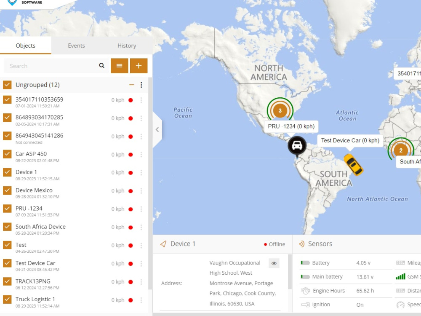This screenshot has width=421, height=316.
Task: Click the Engine Hours clock icon
Action: tap(306, 291)
